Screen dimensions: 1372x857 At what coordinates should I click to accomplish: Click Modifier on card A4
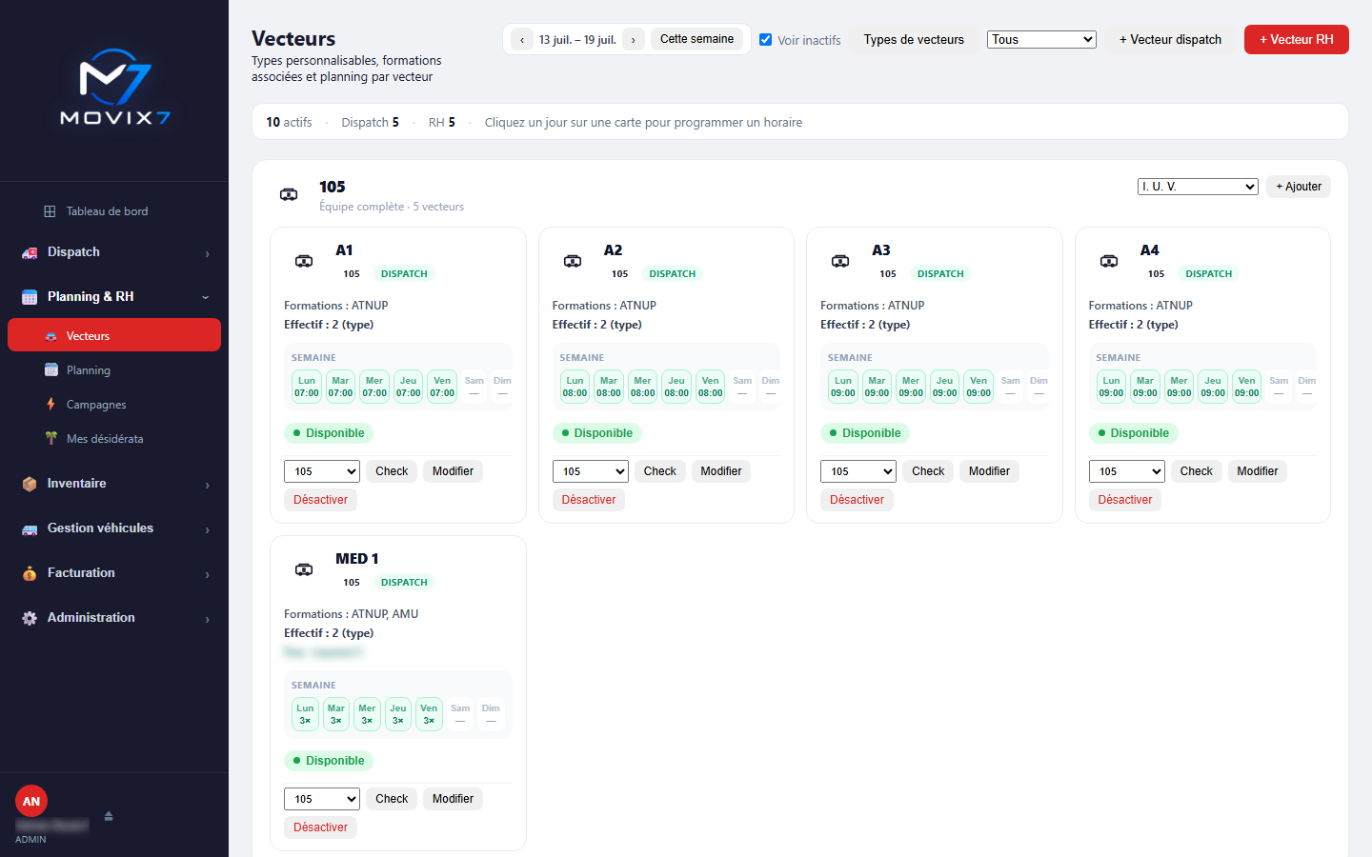1258,471
